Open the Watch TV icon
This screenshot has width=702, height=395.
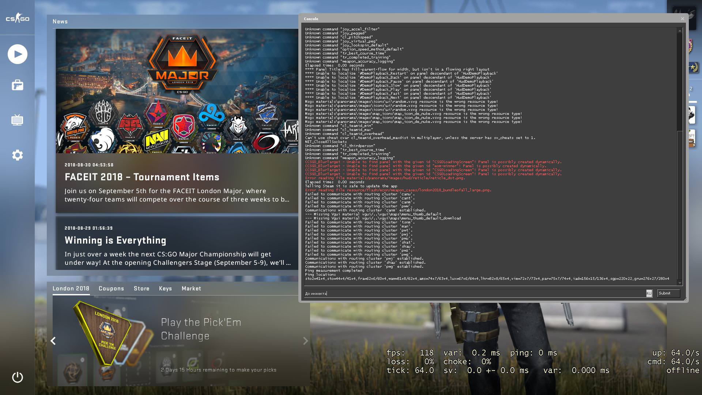click(17, 120)
